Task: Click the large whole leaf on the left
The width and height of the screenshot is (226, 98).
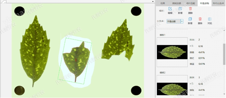Action: [35, 51]
